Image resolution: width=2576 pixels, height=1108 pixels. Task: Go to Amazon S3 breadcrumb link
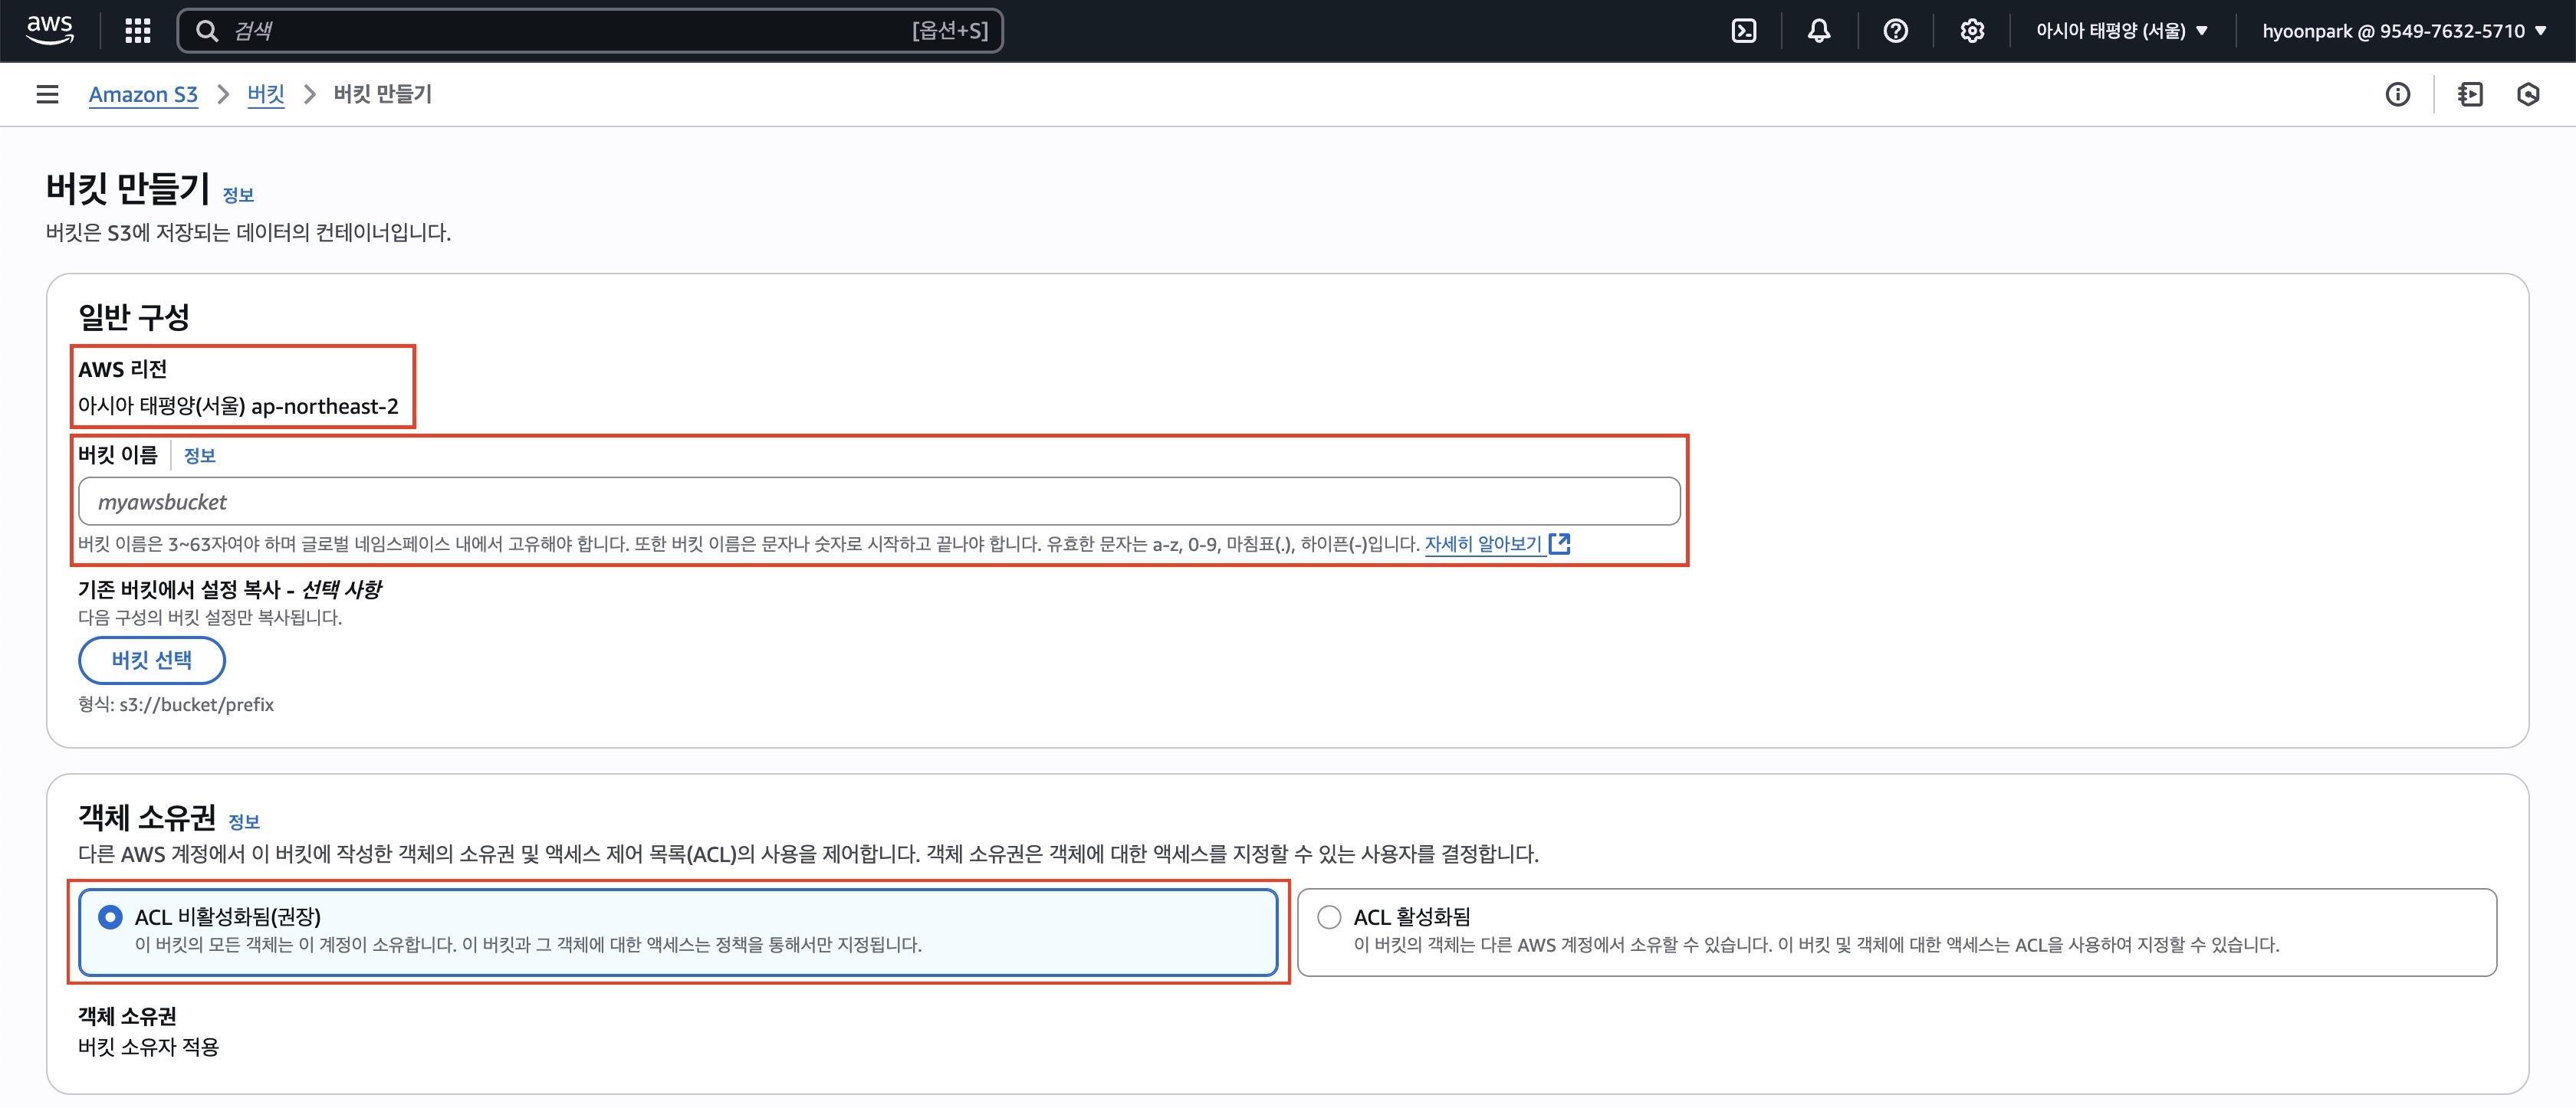[x=143, y=94]
